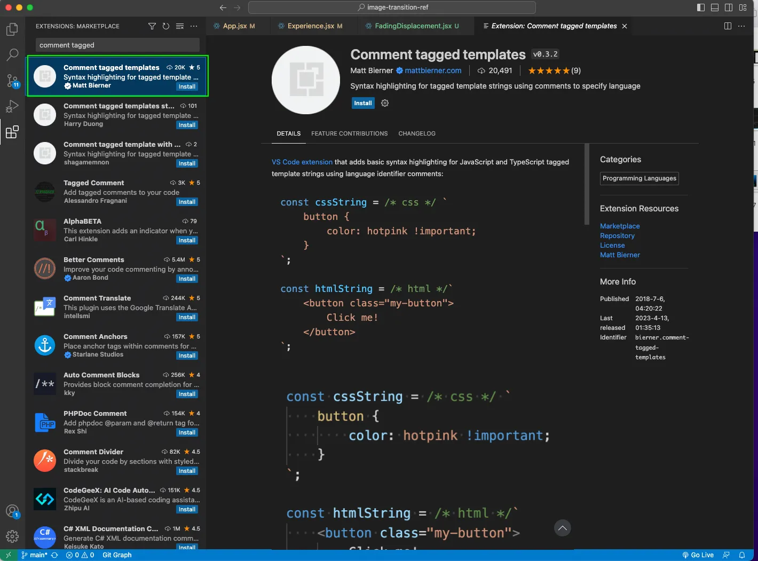
Task: Open FEATURE CONTRIBUTIONS tab
Action: 350,133
